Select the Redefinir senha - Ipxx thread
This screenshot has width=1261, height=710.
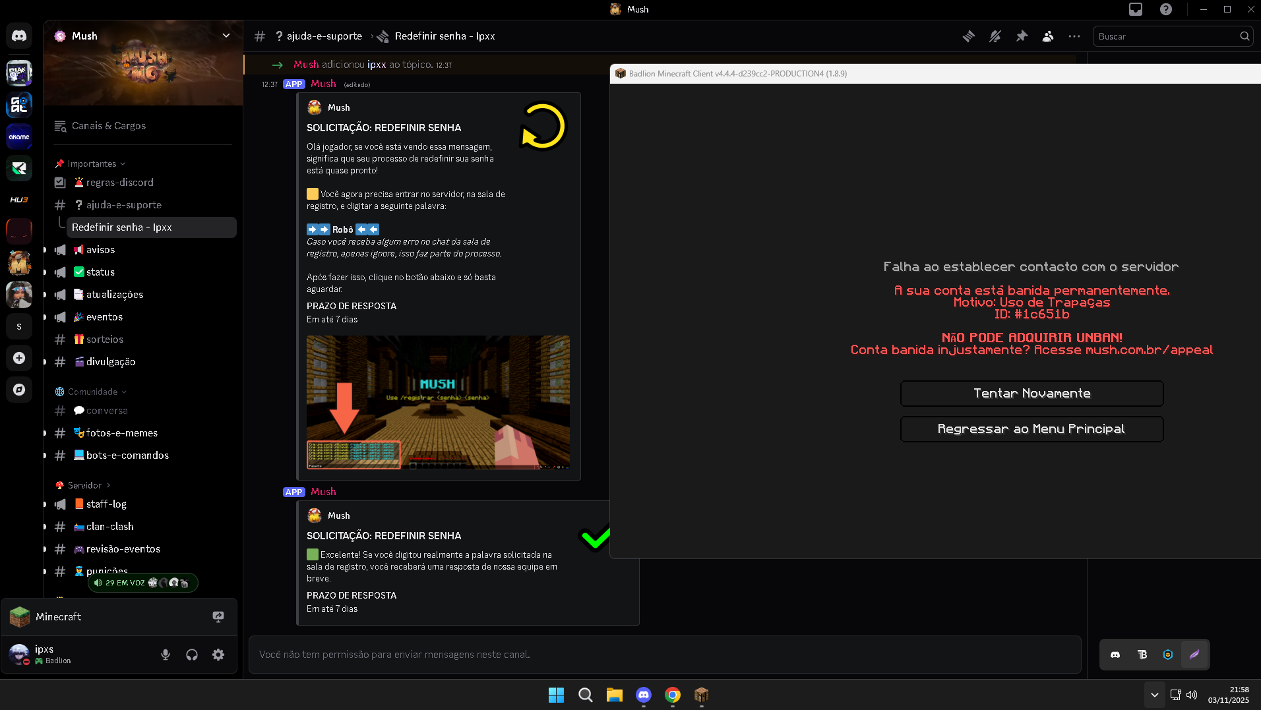point(151,227)
